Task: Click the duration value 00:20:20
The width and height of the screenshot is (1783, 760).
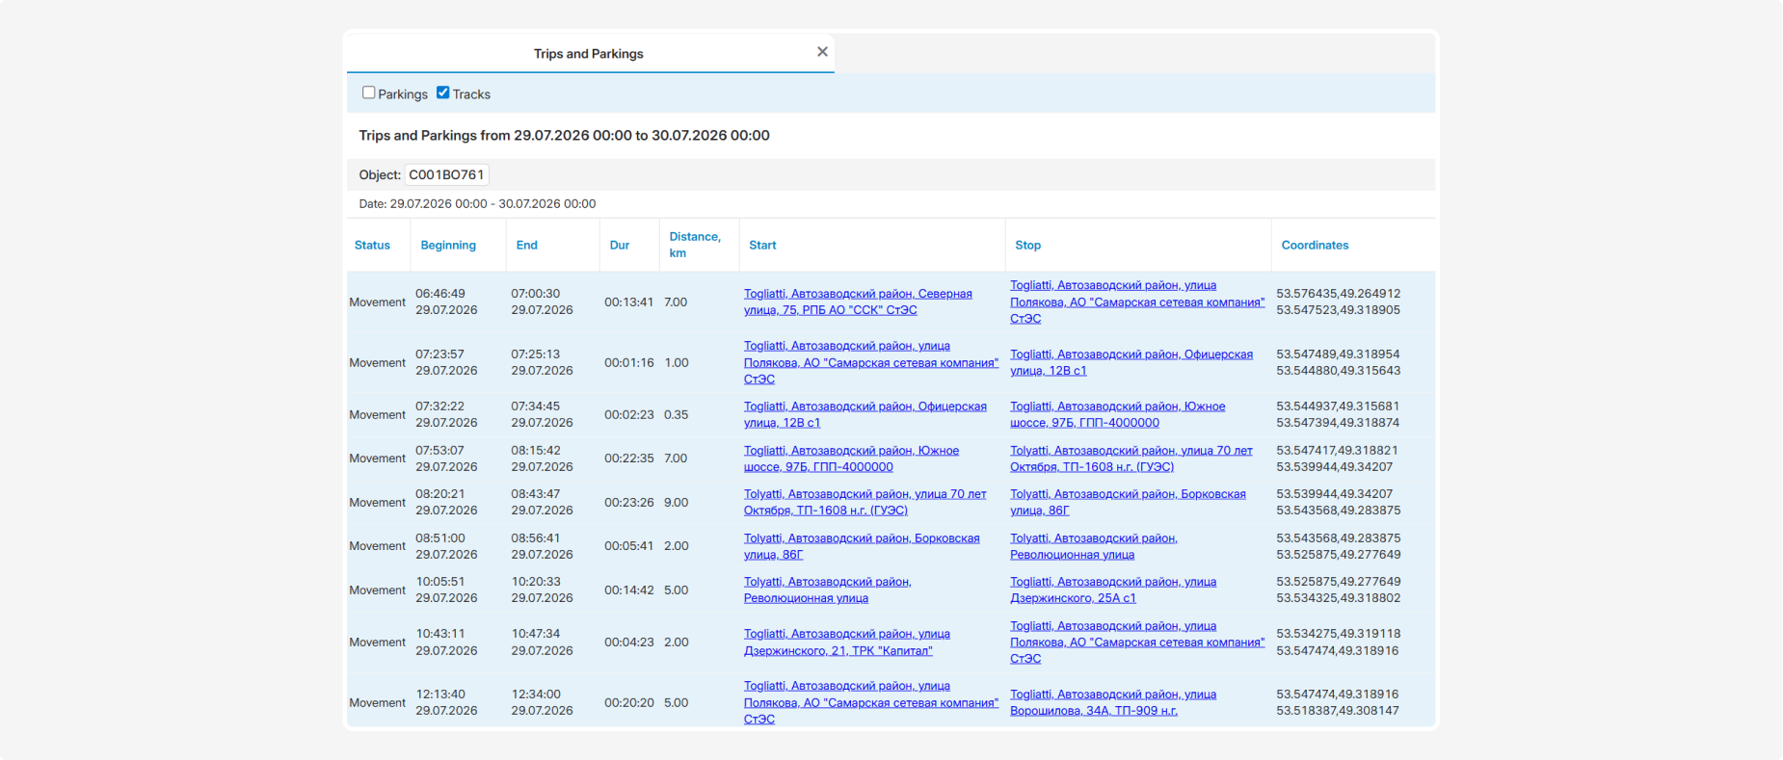Action: pyautogui.click(x=628, y=703)
